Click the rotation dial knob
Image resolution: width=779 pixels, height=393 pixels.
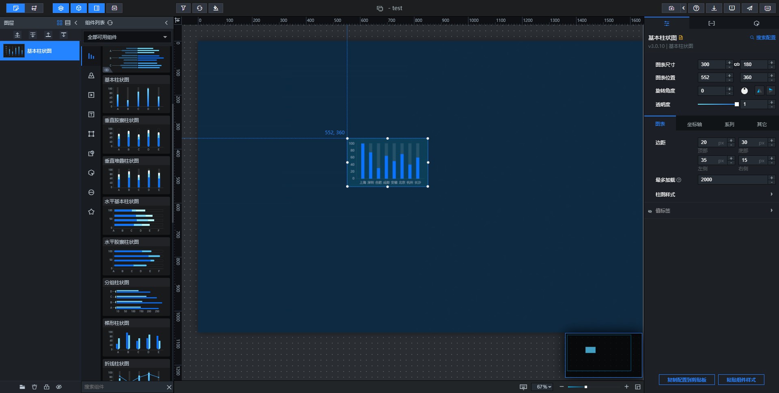tap(745, 91)
